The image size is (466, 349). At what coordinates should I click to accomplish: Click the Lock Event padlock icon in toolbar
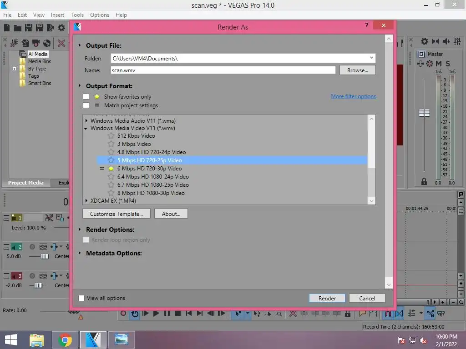tap(347, 314)
